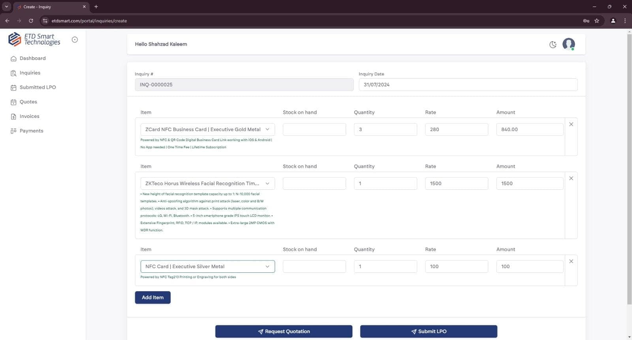Viewport: 632px width, 340px height.
Task: Click stock on hand field for ZKTeco row
Action: (x=314, y=183)
